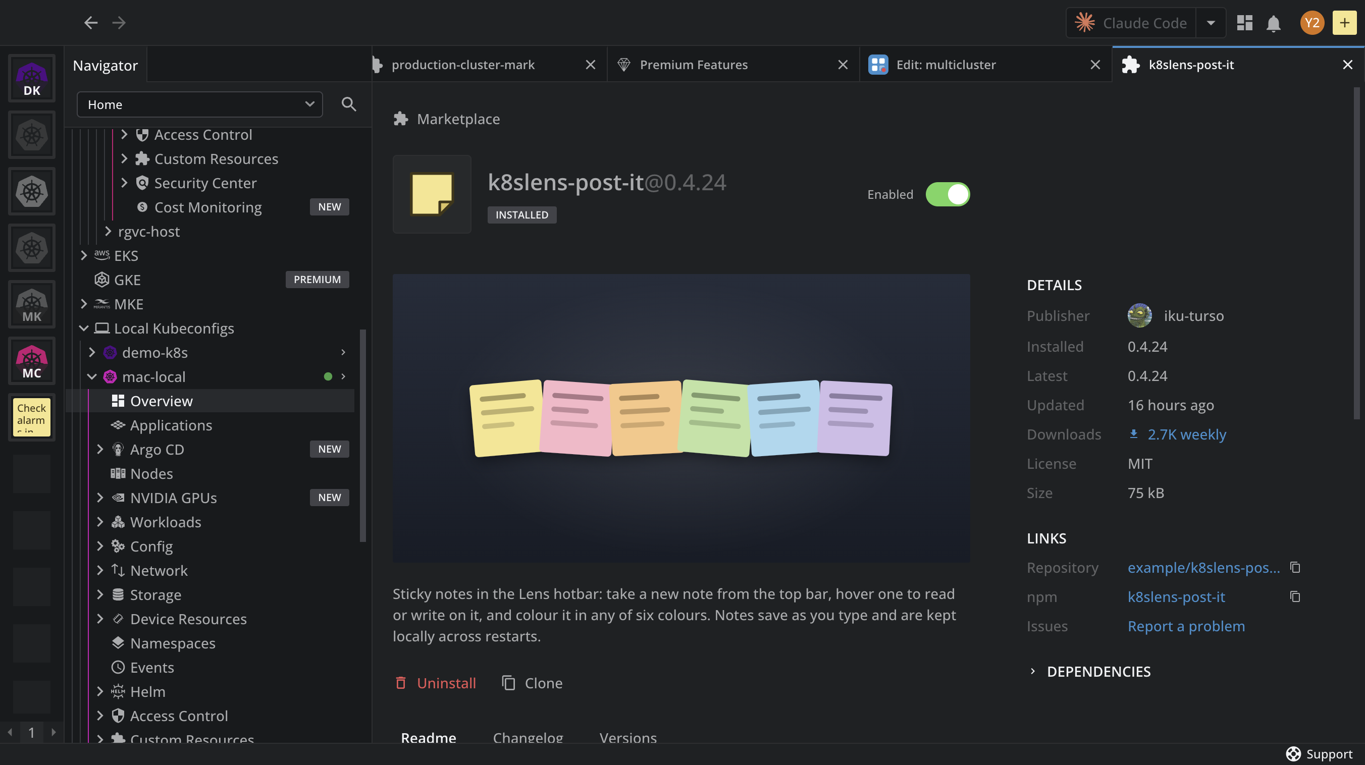The image size is (1365, 765).
Task: Go to next hotbar page arrow
Action: (x=54, y=732)
